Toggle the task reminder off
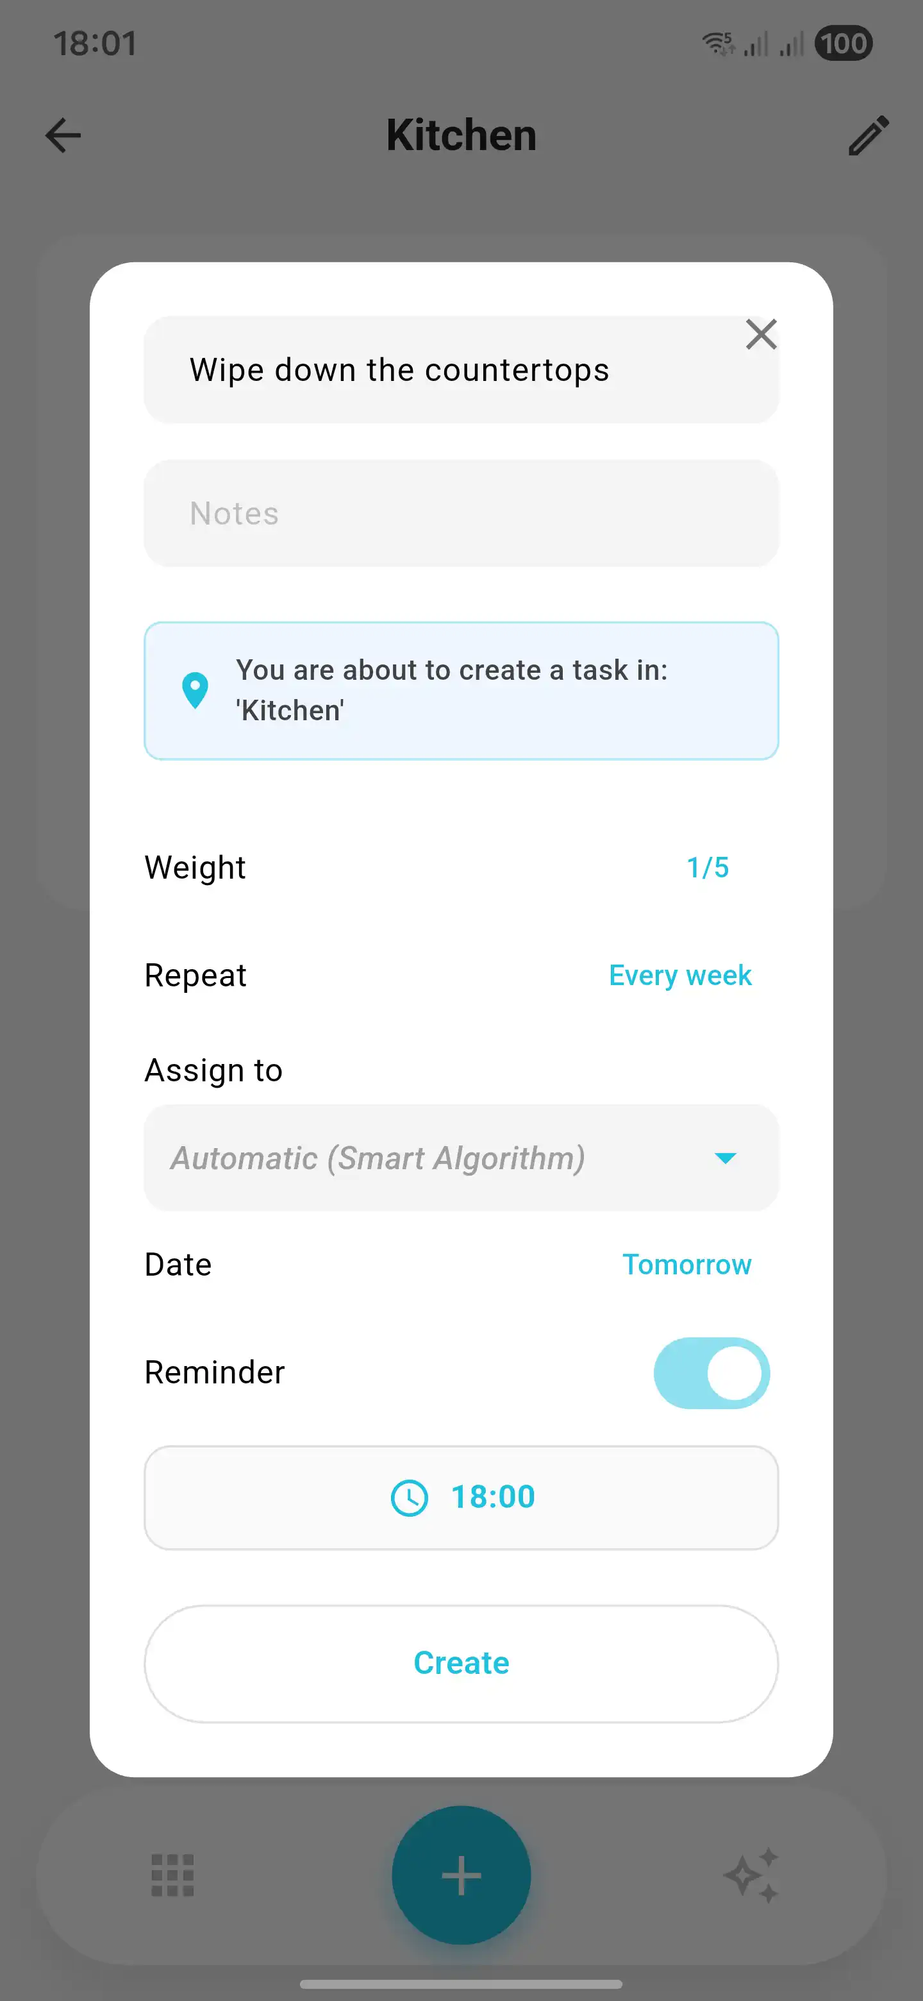The image size is (923, 2001). click(x=710, y=1372)
